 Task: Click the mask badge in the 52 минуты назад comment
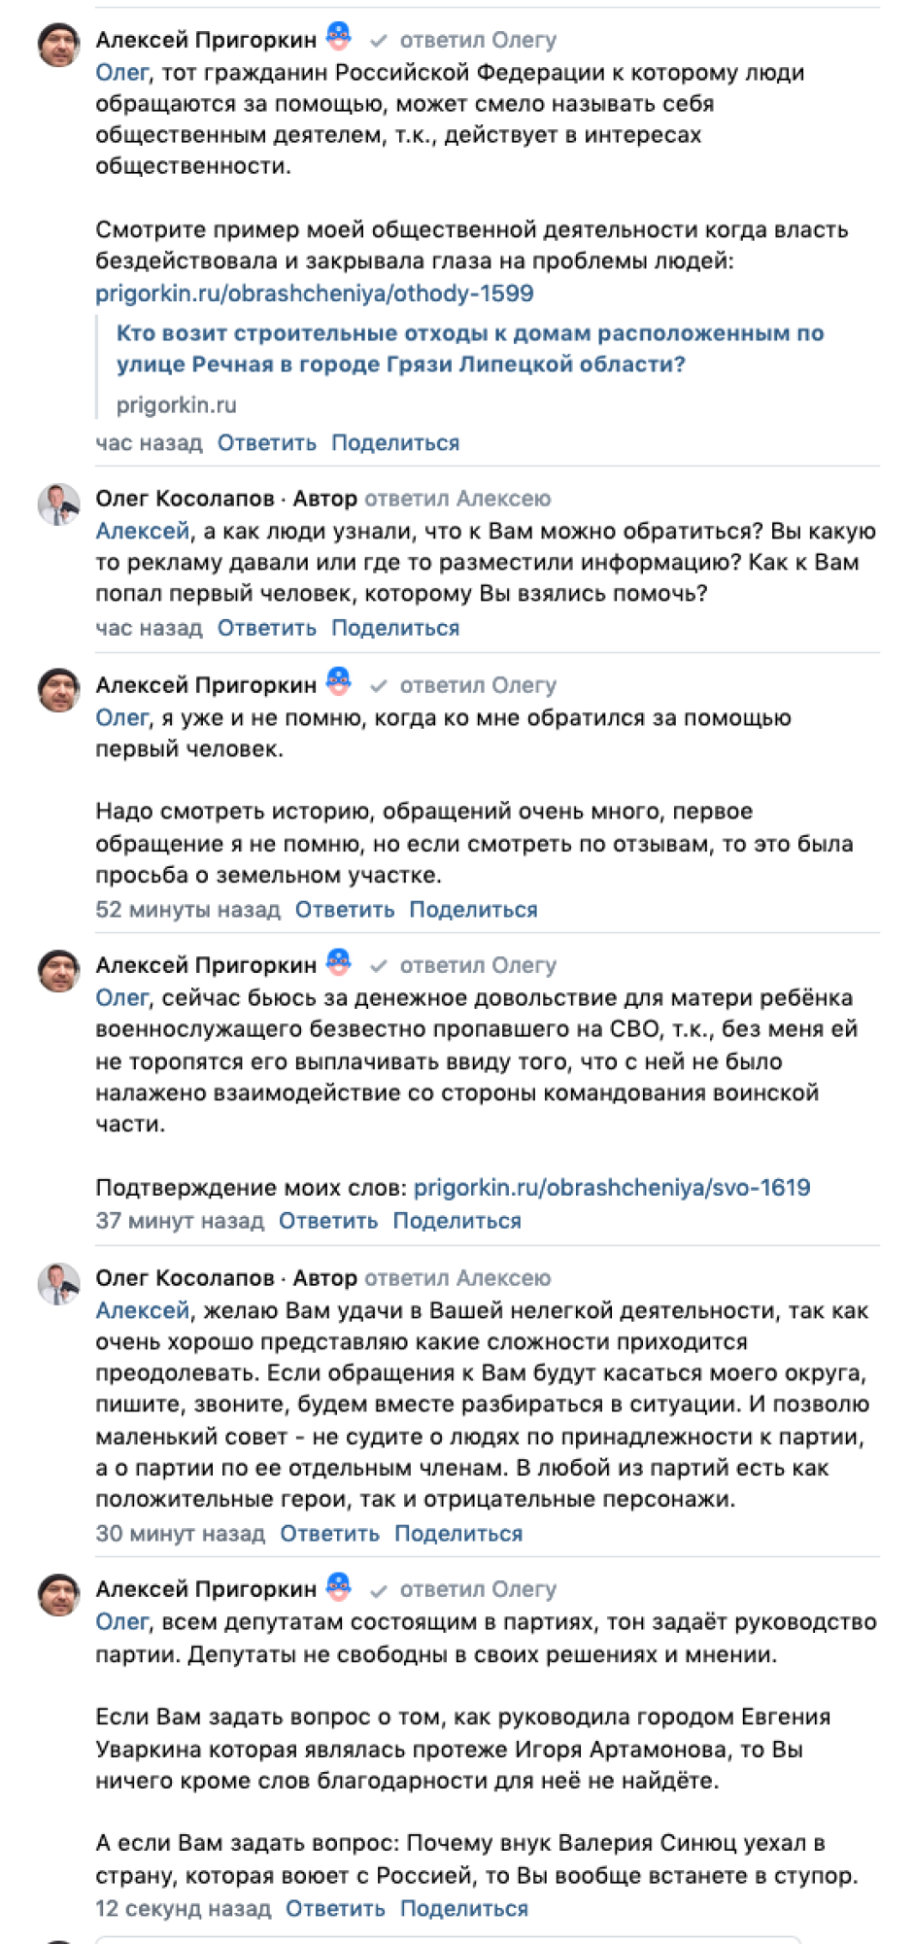[338, 682]
